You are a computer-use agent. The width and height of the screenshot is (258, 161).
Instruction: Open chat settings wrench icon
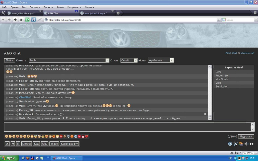pyautogui.click(x=236, y=144)
